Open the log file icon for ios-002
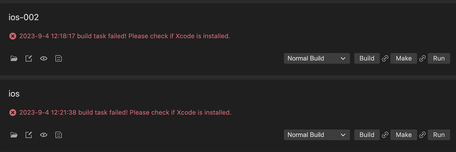The image size is (456, 152). tap(58, 59)
